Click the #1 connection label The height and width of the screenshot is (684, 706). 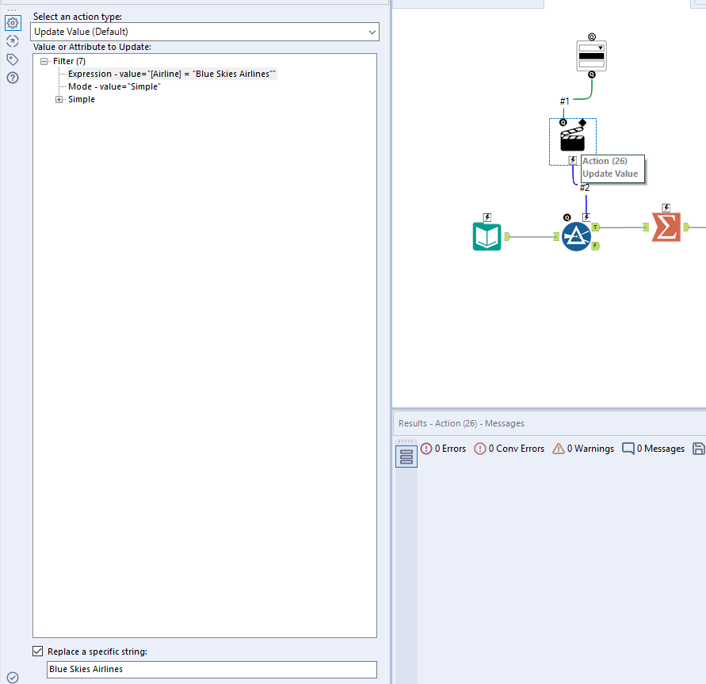click(564, 101)
